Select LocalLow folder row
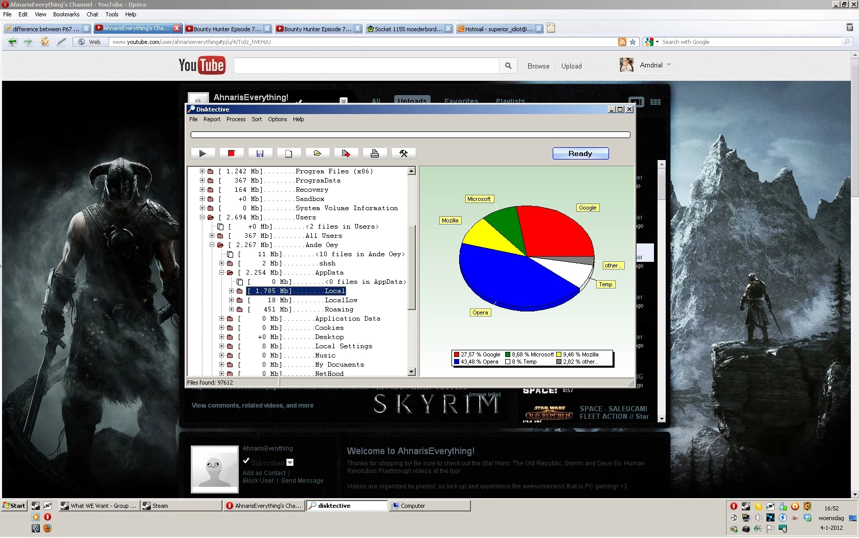 (x=302, y=300)
